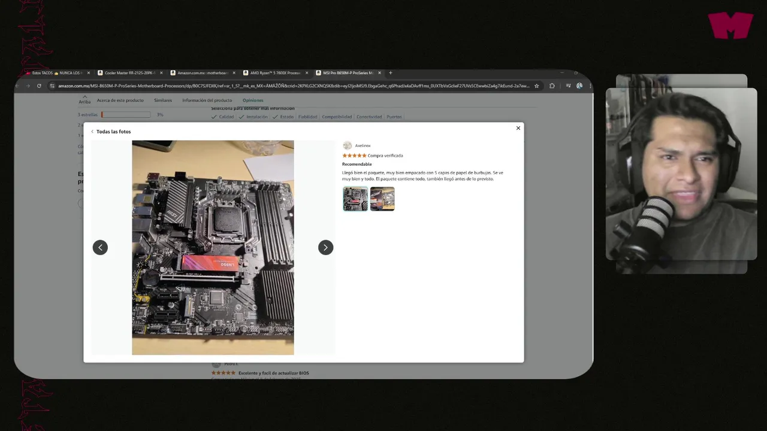Viewport: 767px width, 431px height.
Task: Switch to the Cooler Master RR-212S tab
Action: (130, 73)
